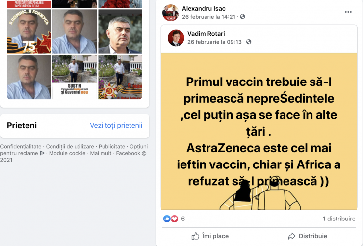Open Module cookie footer link
This screenshot has height=246, width=363.
click(x=67, y=153)
